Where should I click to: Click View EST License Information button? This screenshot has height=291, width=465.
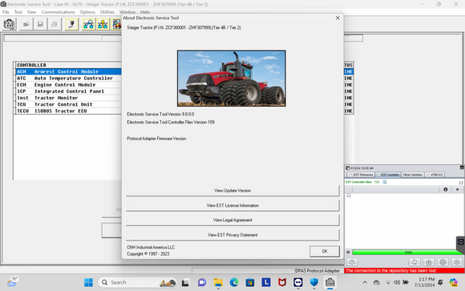[x=232, y=205]
